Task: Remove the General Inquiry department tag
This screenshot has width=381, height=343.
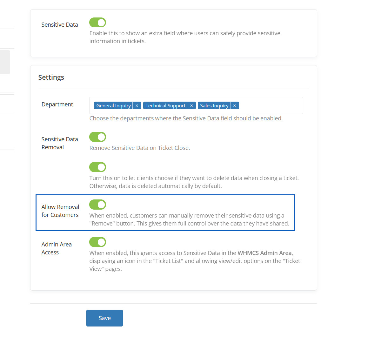Action: 137,106
